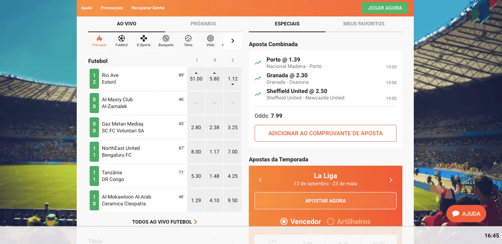This screenshot has width=502, height=244.
Task: Select draw odds 5.80 for Rio Ave match
Action: click(214, 79)
